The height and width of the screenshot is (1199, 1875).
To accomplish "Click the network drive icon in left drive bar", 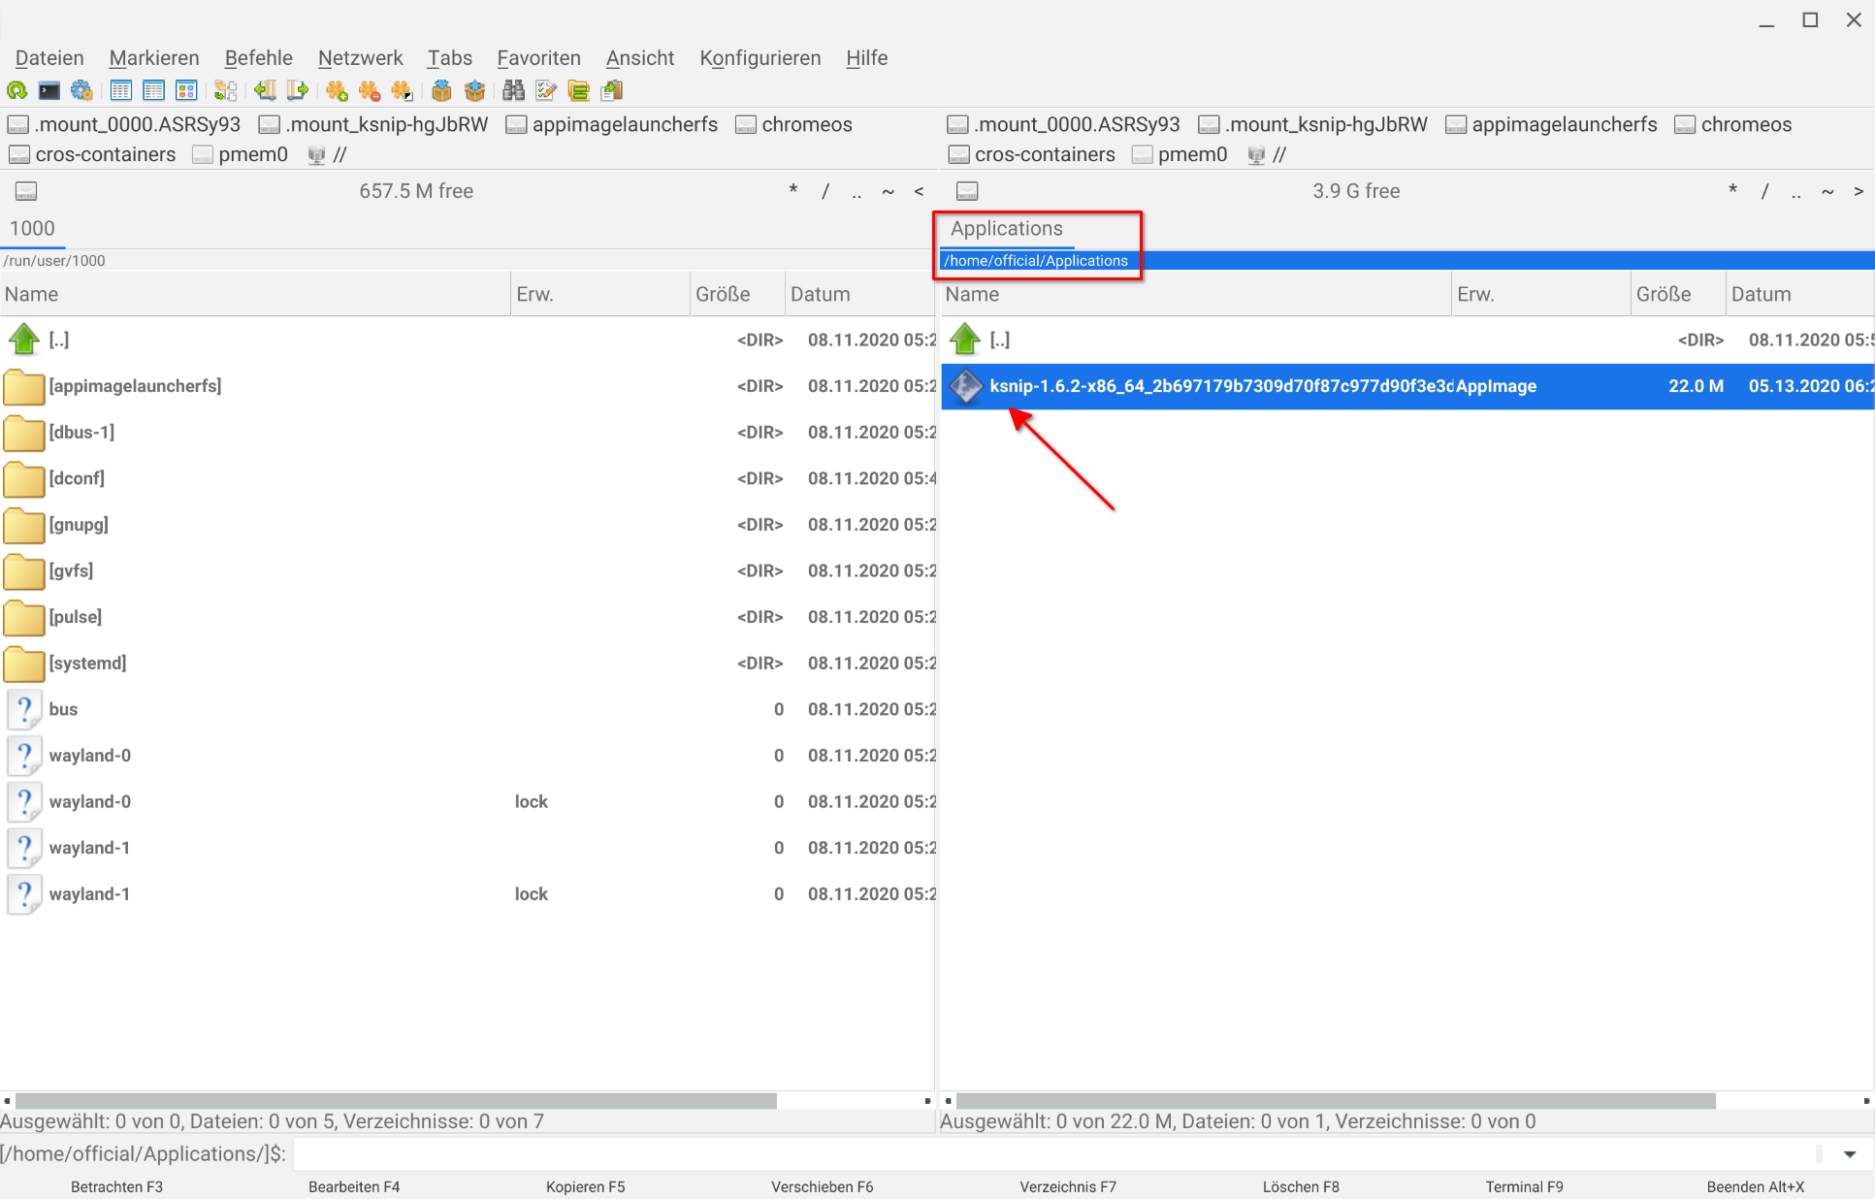I will click(x=316, y=155).
